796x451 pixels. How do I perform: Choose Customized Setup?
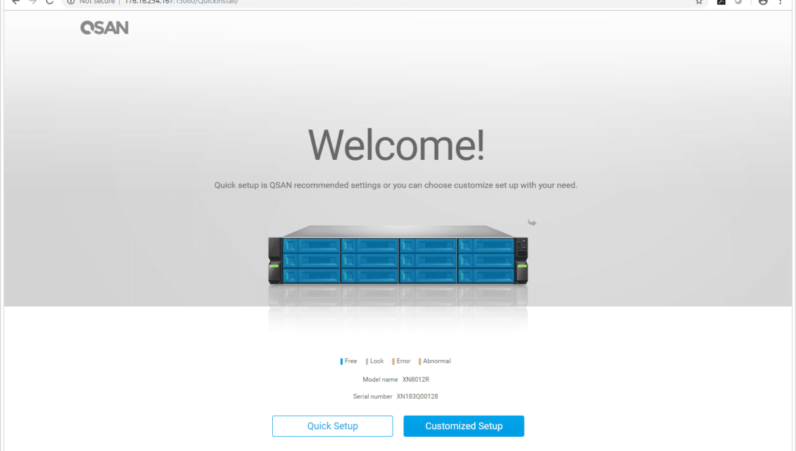[463, 426]
